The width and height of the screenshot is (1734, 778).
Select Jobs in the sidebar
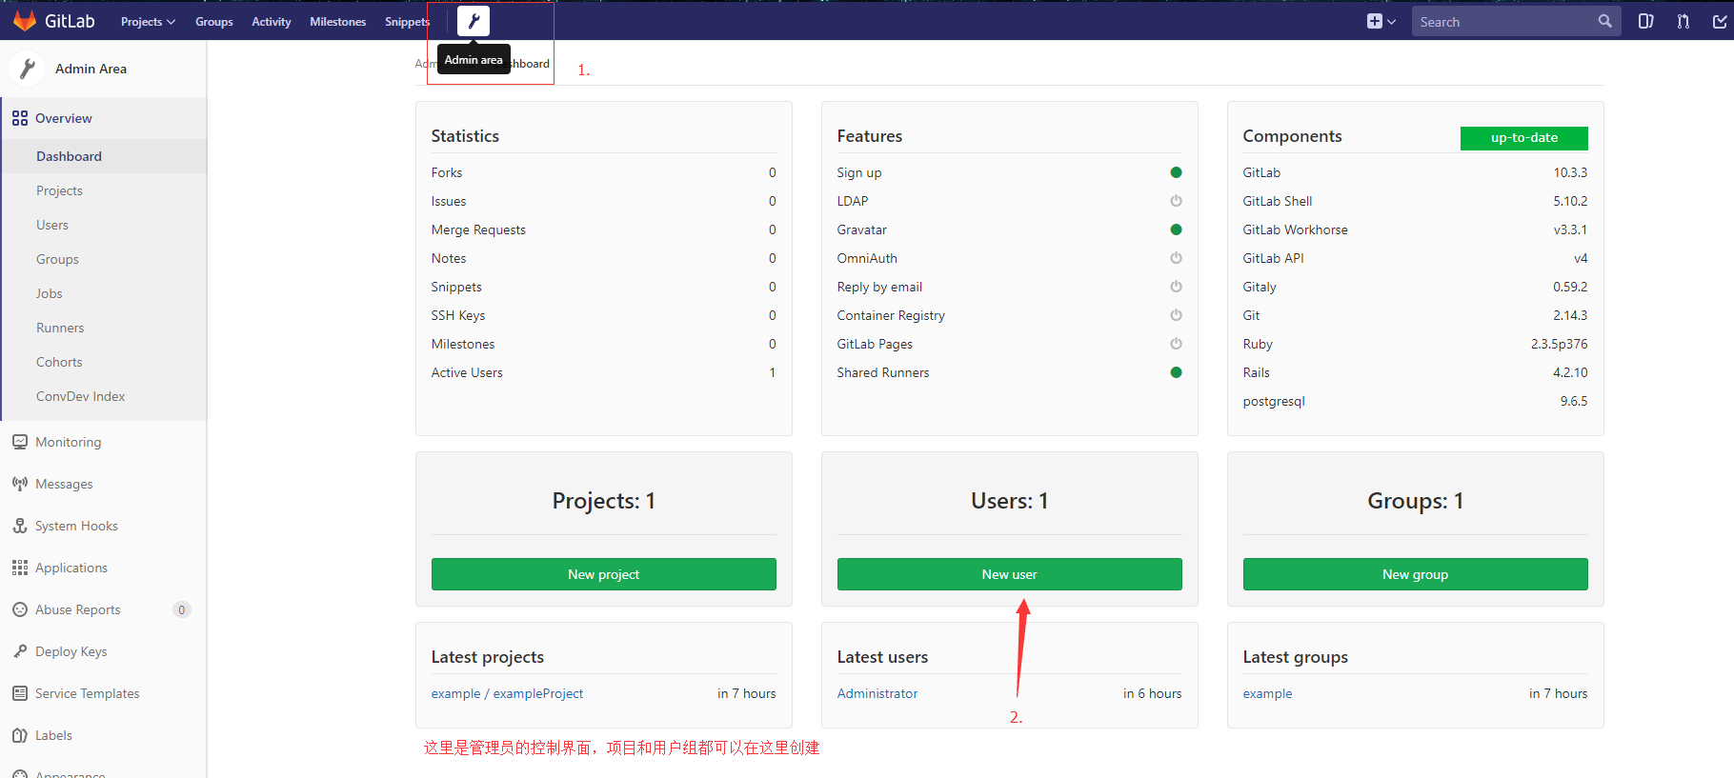pyautogui.click(x=103, y=293)
